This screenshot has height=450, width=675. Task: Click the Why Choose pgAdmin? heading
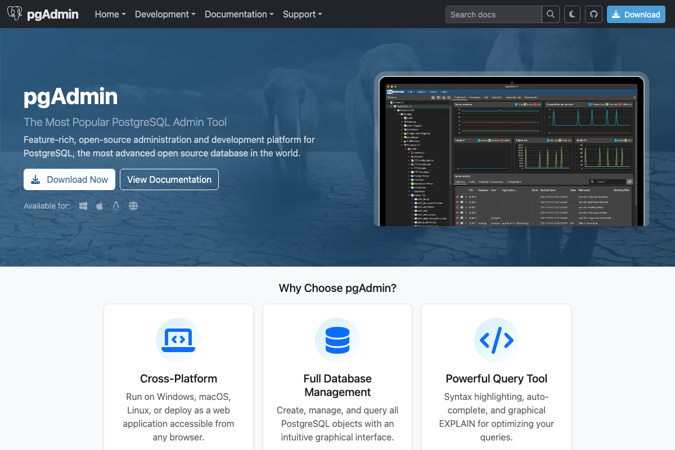click(x=337, y=288)
